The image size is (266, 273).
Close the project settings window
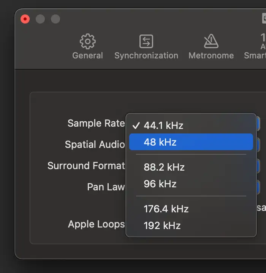pos(25,19)
